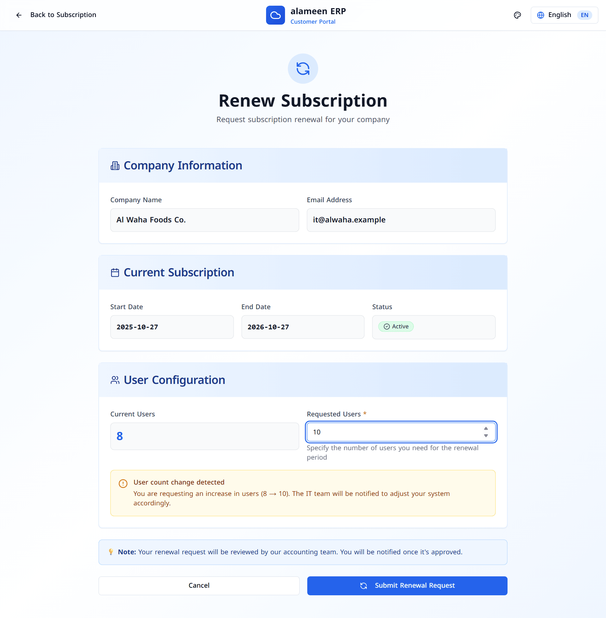Open the Back to Subscription link
Screen dimensions: 606x618
pos(63,15)
